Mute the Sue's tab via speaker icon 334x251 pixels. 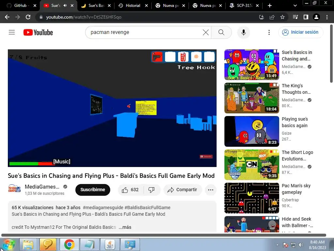65,6
